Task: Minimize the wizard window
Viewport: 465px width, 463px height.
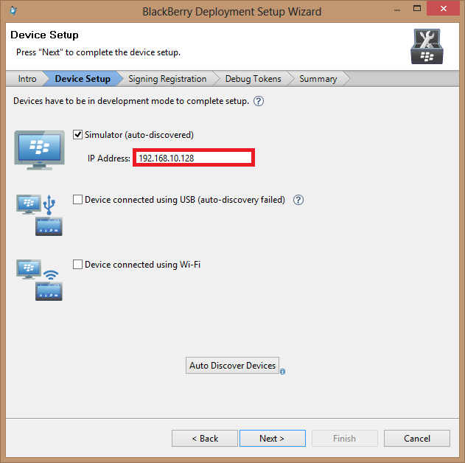Action: tap(397, 10)
